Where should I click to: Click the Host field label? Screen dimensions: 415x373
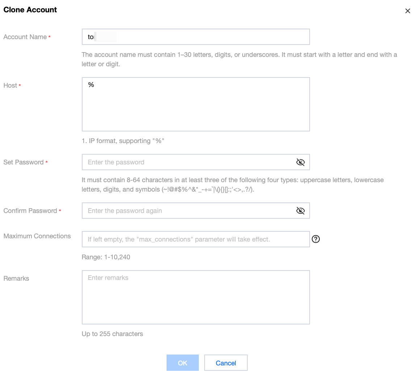click(11, 85)
